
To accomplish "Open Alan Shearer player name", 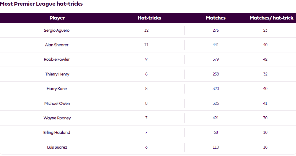I will click(x=57, y=45).
